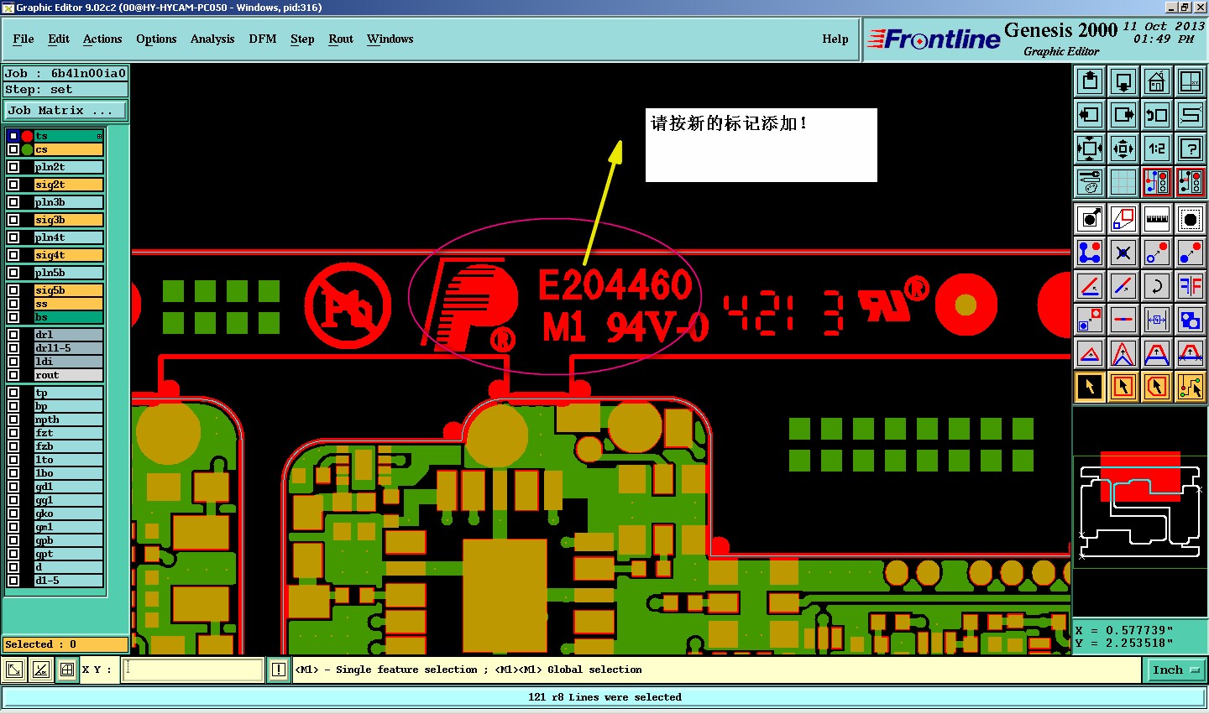Open the wrench and pencil tools icon
The width and height of the screenshot is (1209, 714).
tap(1090, 181)
